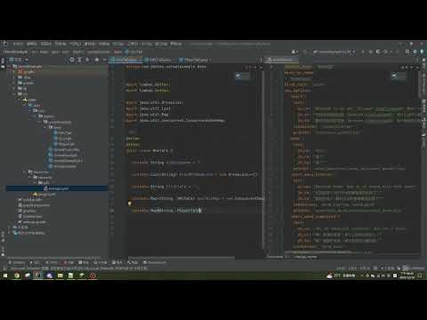The height and width of the screenshot is (320, 427).
Task: Select settings.gradle in the project tree
Action: coord(32,222)
